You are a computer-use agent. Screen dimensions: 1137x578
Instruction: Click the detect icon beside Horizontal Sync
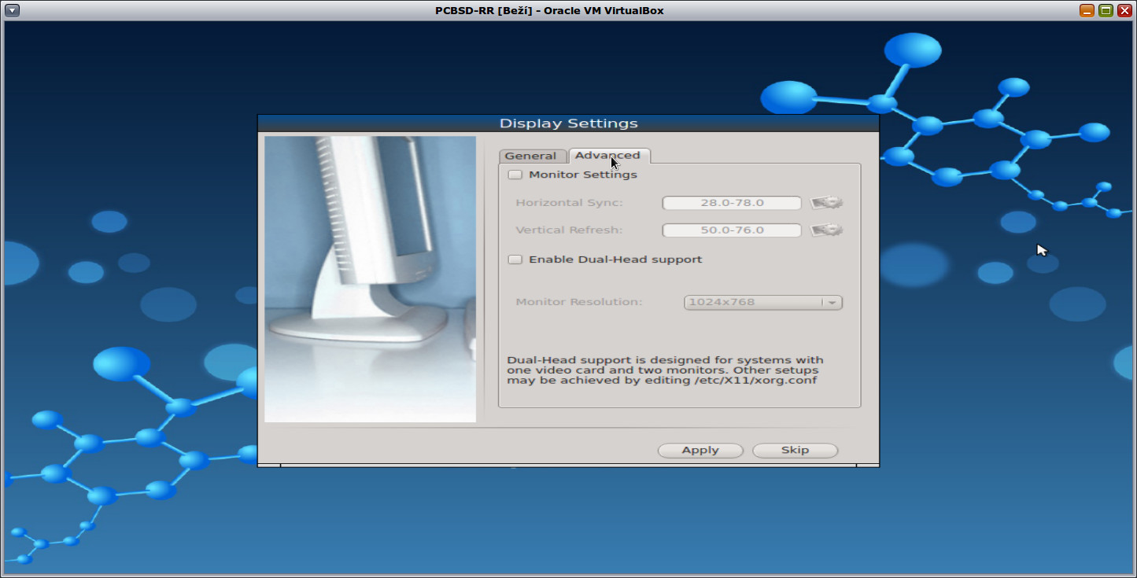(826, 203)
